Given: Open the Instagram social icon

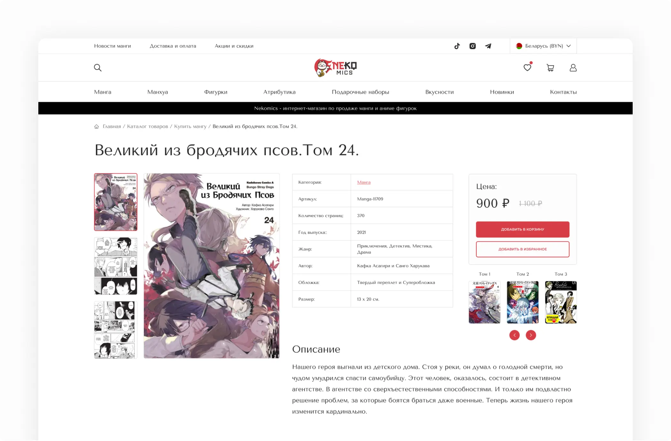Looking at the screenshot, I should pyautogui.click(x=473, y=46).
